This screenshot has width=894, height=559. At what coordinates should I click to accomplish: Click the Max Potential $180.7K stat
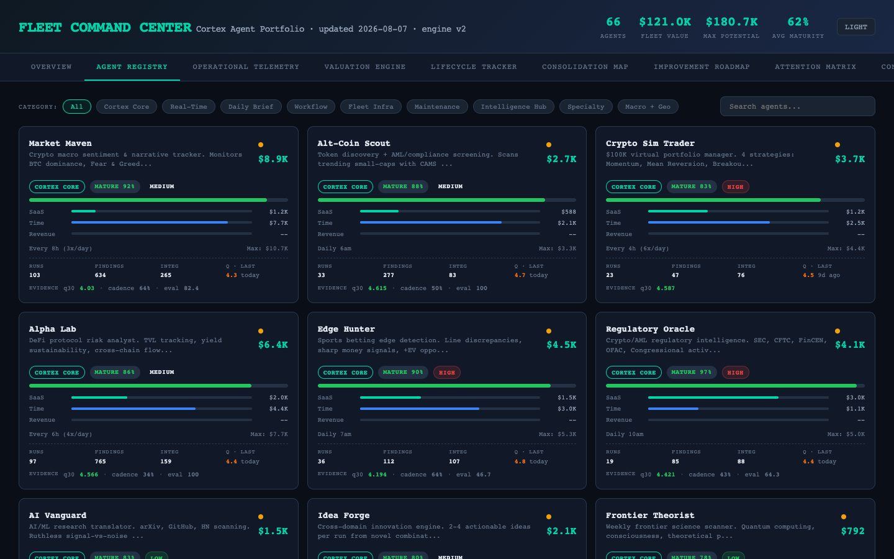(731, 27)
